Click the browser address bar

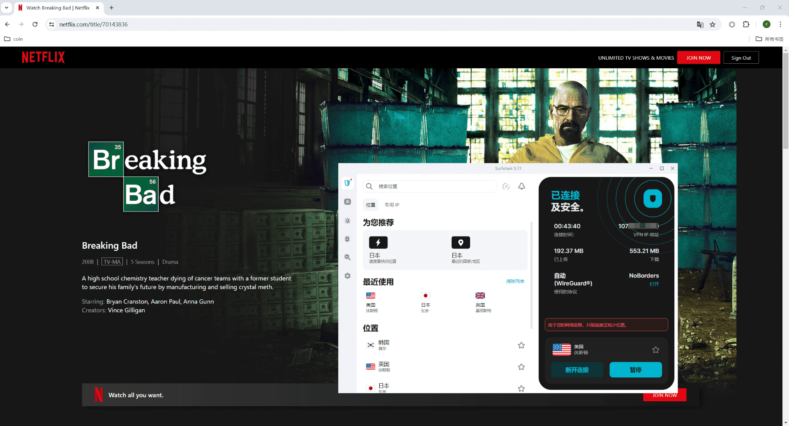[370, 24]
